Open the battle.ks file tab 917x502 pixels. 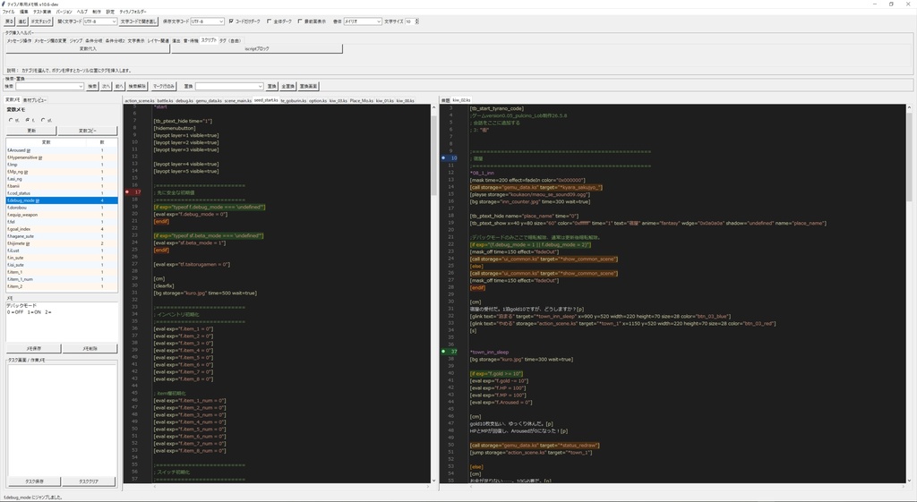(165, 100)
